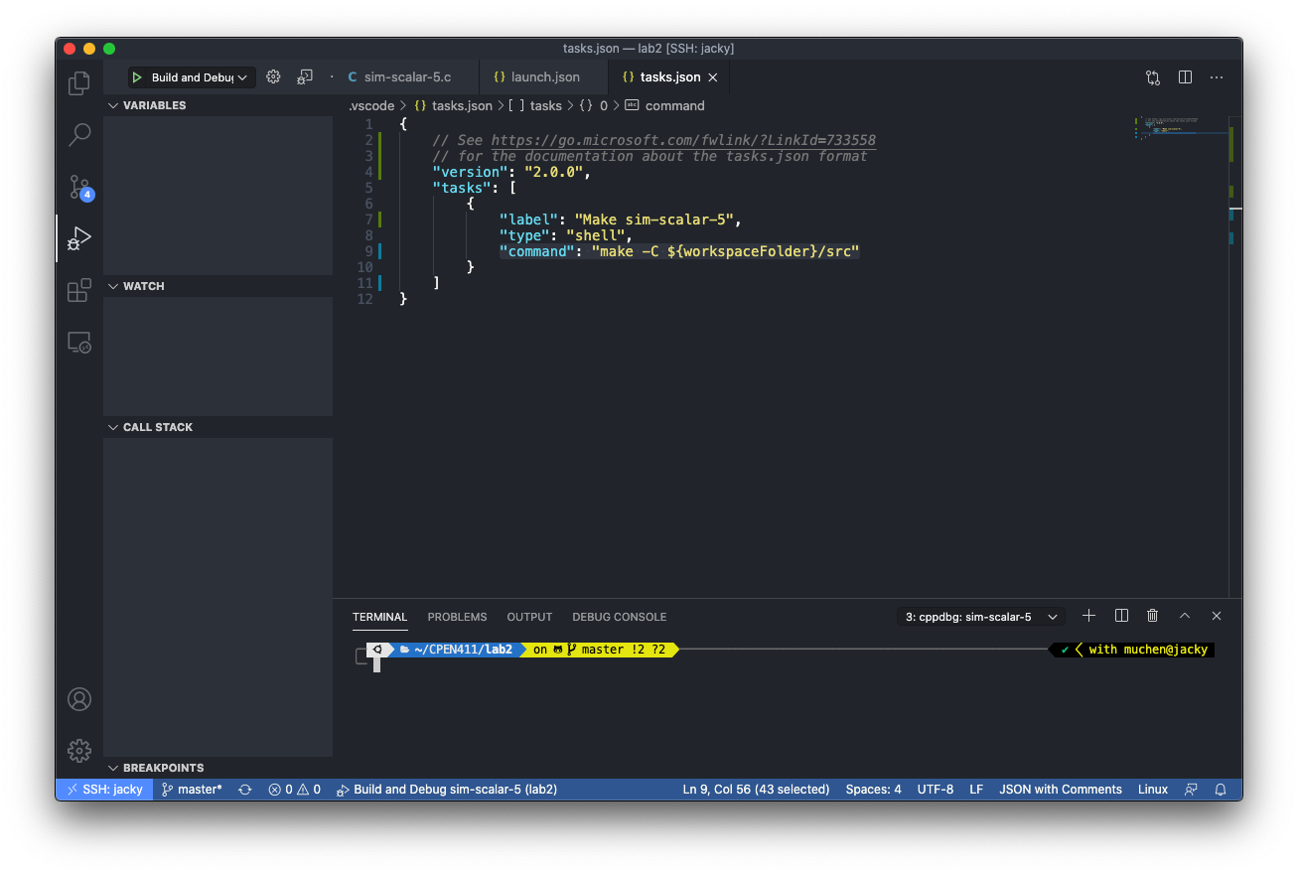
Task: Open notifications bell in status bar
Action: pos(1222,790)
